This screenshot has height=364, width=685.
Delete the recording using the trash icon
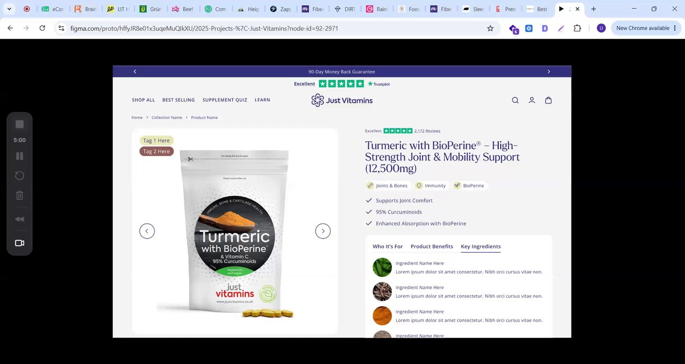click(20, 195)
